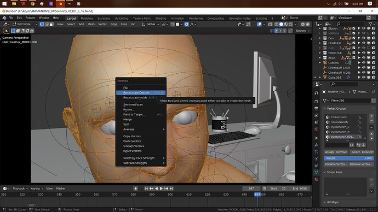Open Object Constraints properties icon
Screen dimensions: 378x212
point(316,166)
